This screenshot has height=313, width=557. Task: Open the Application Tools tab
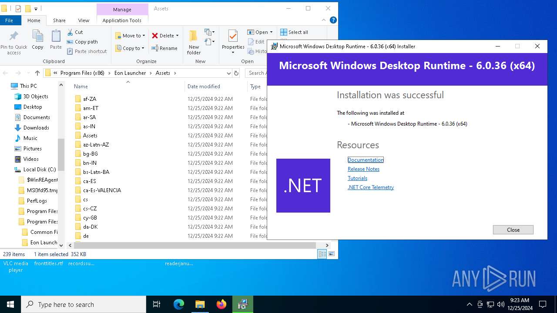122,20
